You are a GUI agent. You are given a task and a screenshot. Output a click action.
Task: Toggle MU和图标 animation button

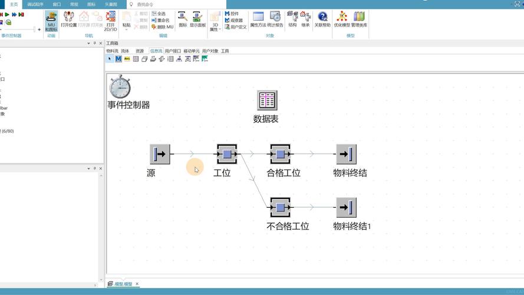[51, 21]
